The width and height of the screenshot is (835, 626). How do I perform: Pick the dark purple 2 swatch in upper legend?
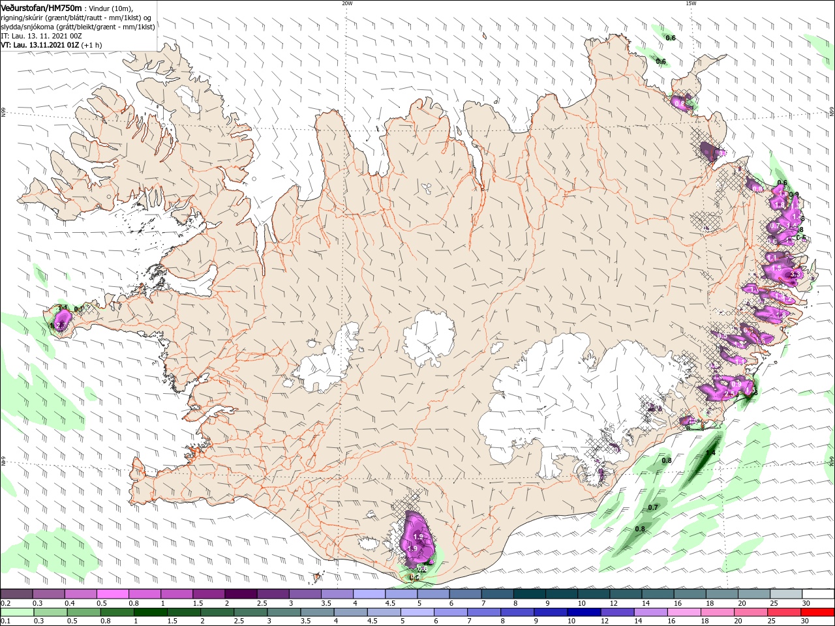click(x=241, y=594)
